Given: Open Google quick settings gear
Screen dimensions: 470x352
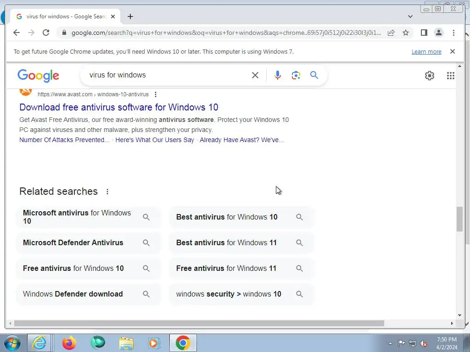Looking at the screenshot, I should coord(430,76).
